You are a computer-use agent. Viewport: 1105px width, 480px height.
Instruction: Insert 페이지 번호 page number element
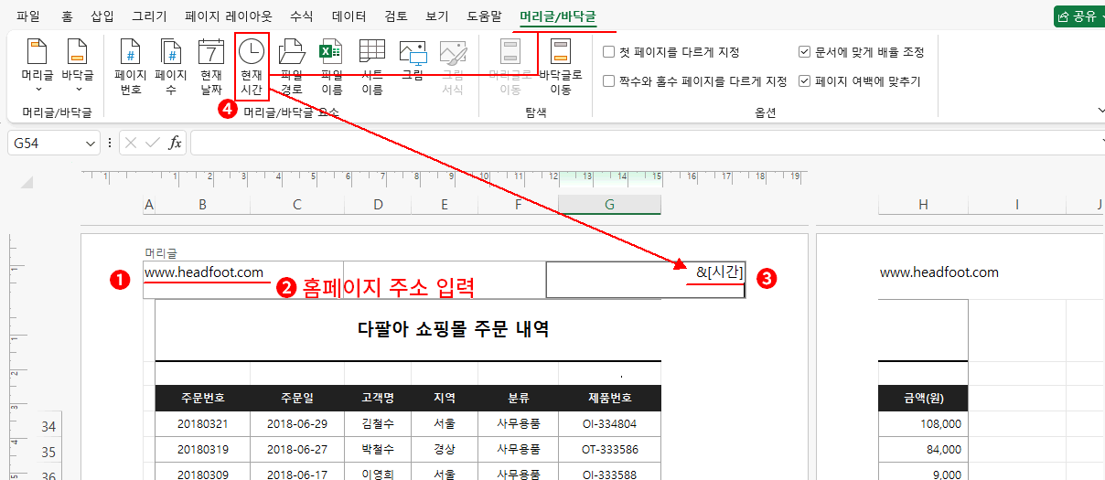[x=131, y=67]
